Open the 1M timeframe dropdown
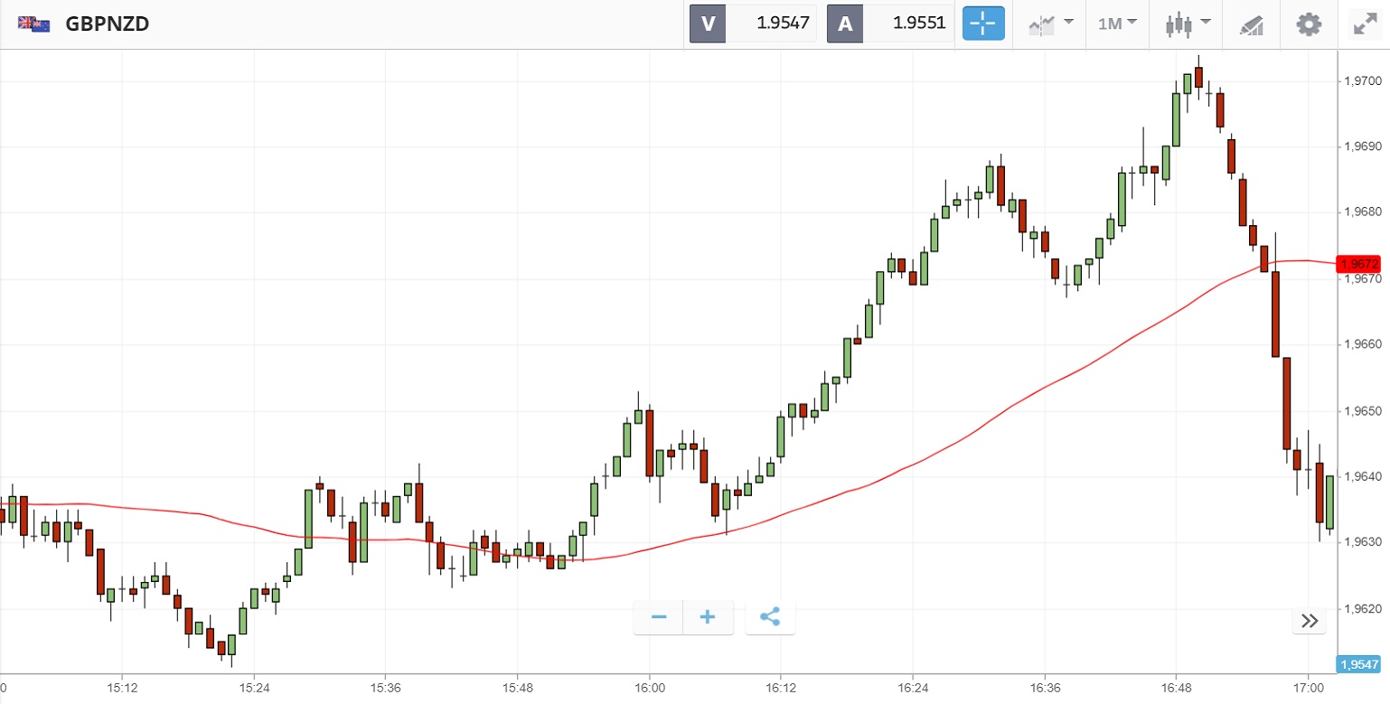 click(1117, 23)
